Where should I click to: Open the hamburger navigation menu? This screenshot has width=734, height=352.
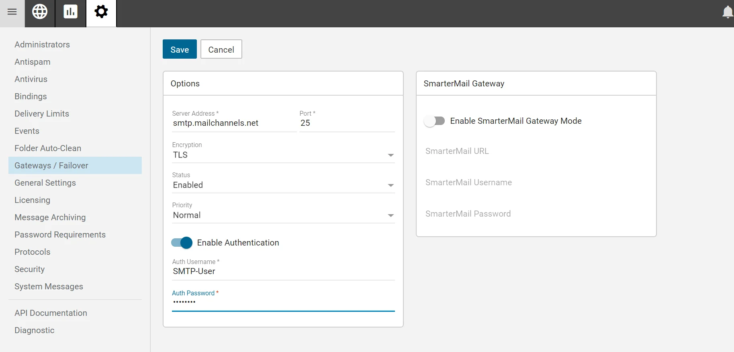[x=12, y=12]
